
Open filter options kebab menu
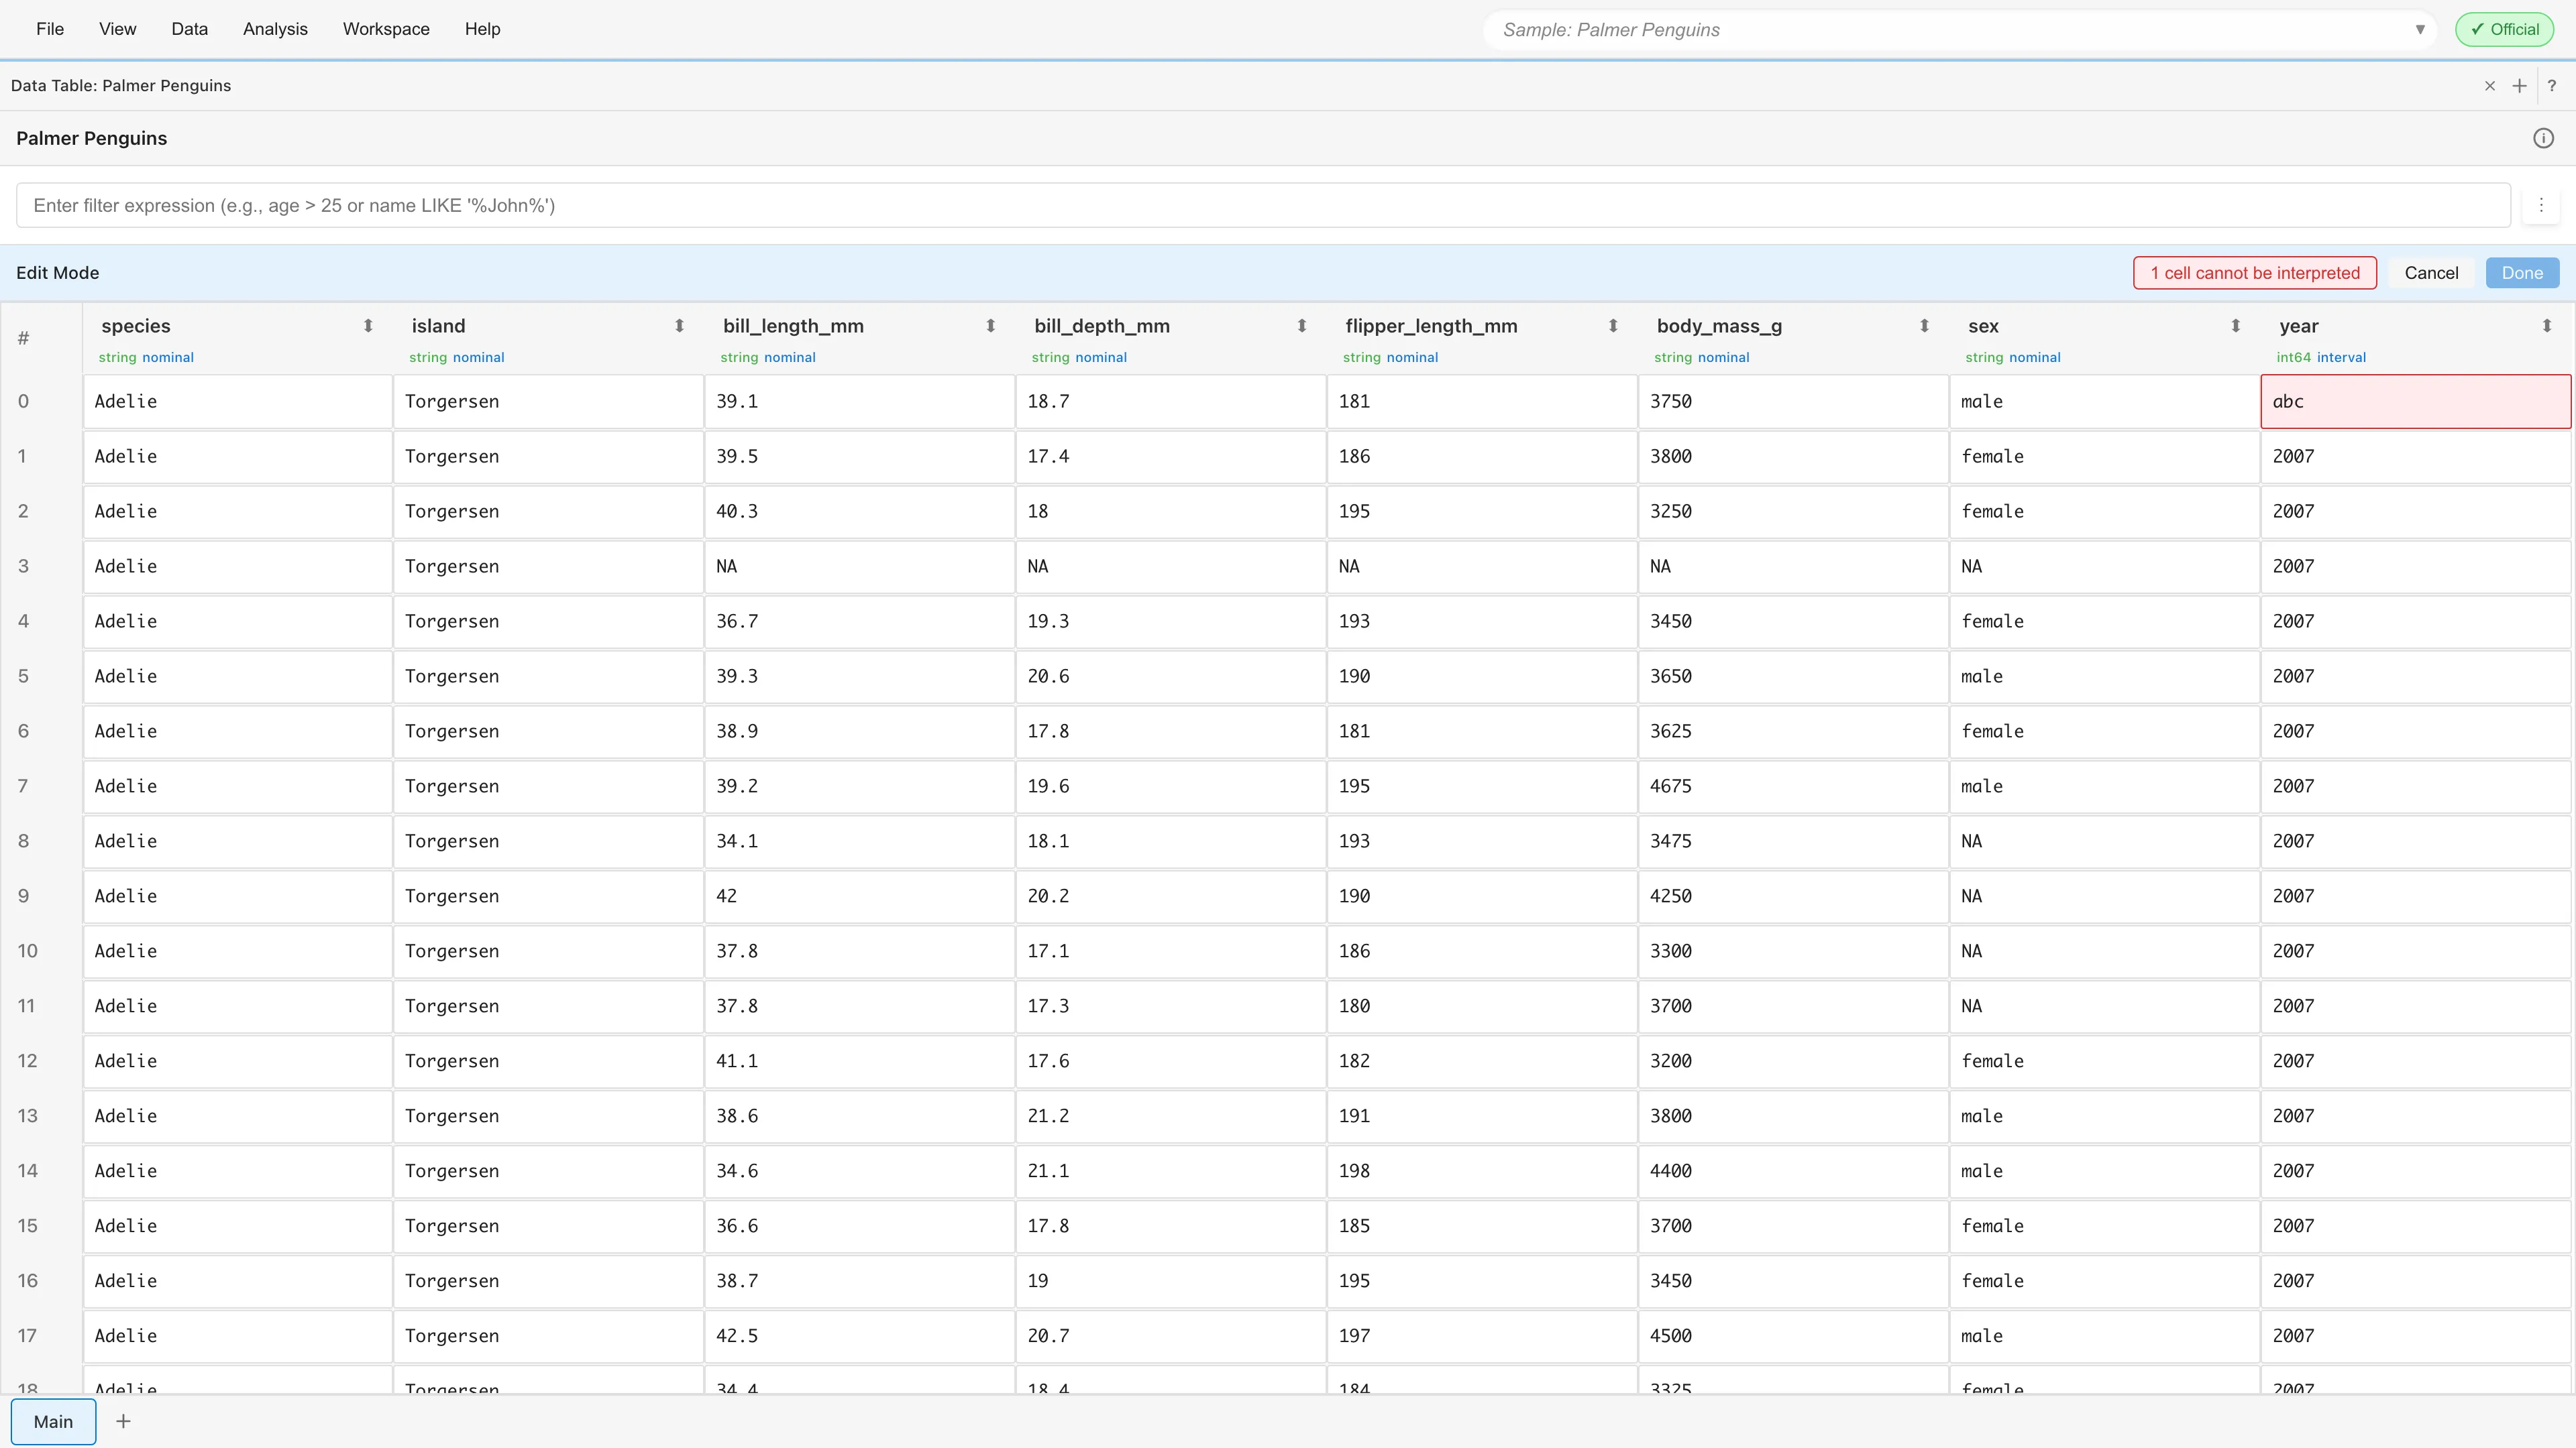(2541, 205)
